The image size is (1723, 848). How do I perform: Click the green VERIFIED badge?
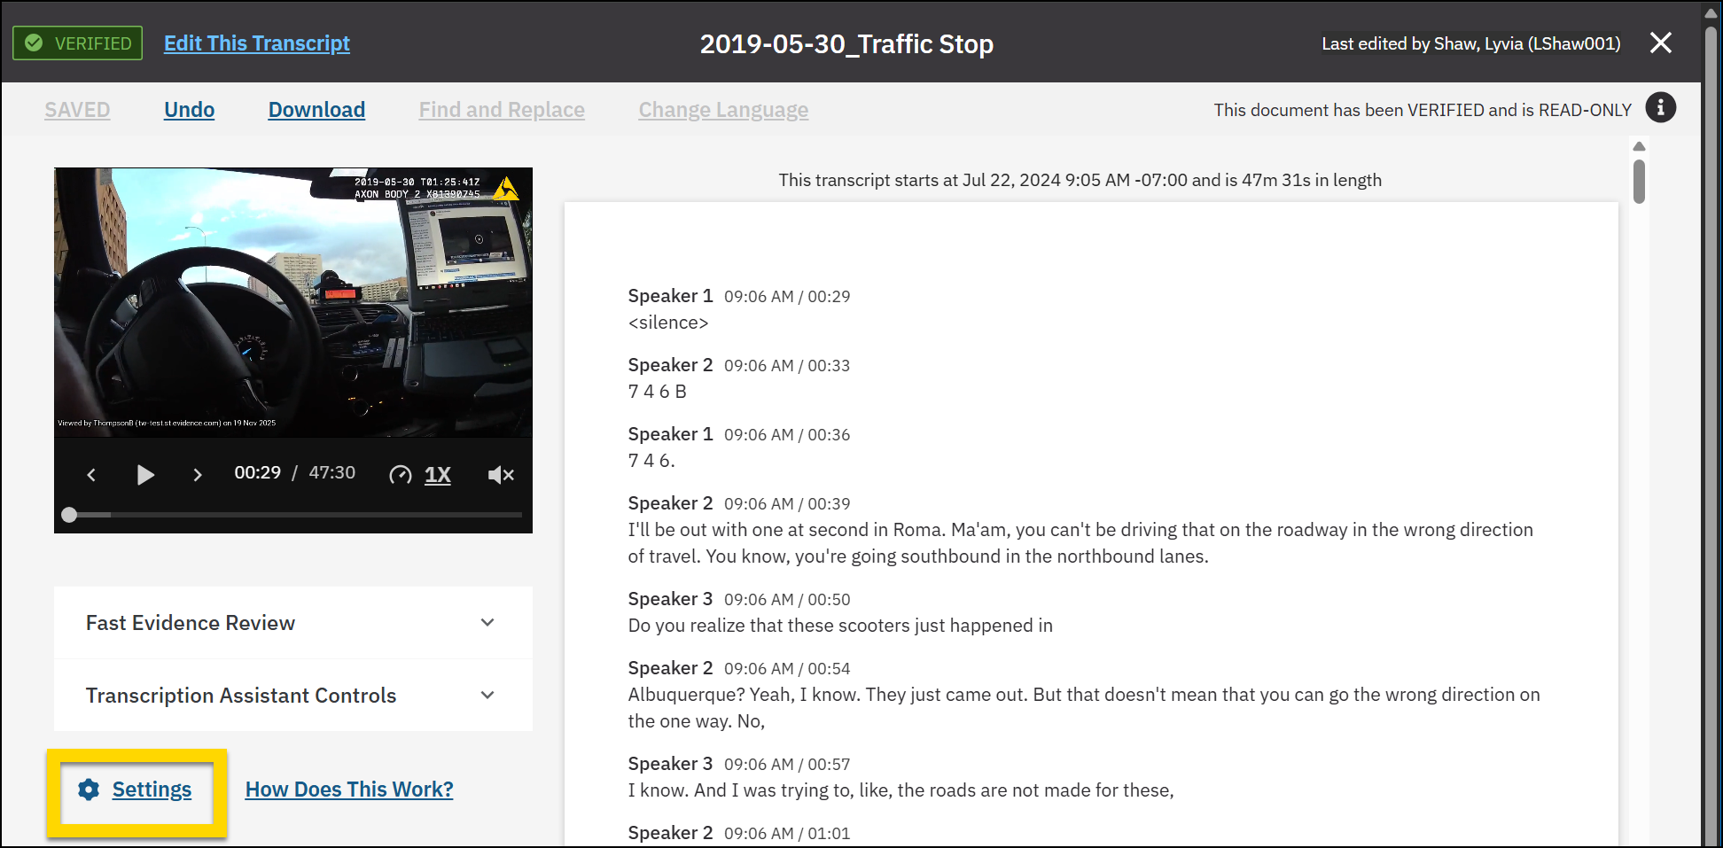tap(77, 42)
